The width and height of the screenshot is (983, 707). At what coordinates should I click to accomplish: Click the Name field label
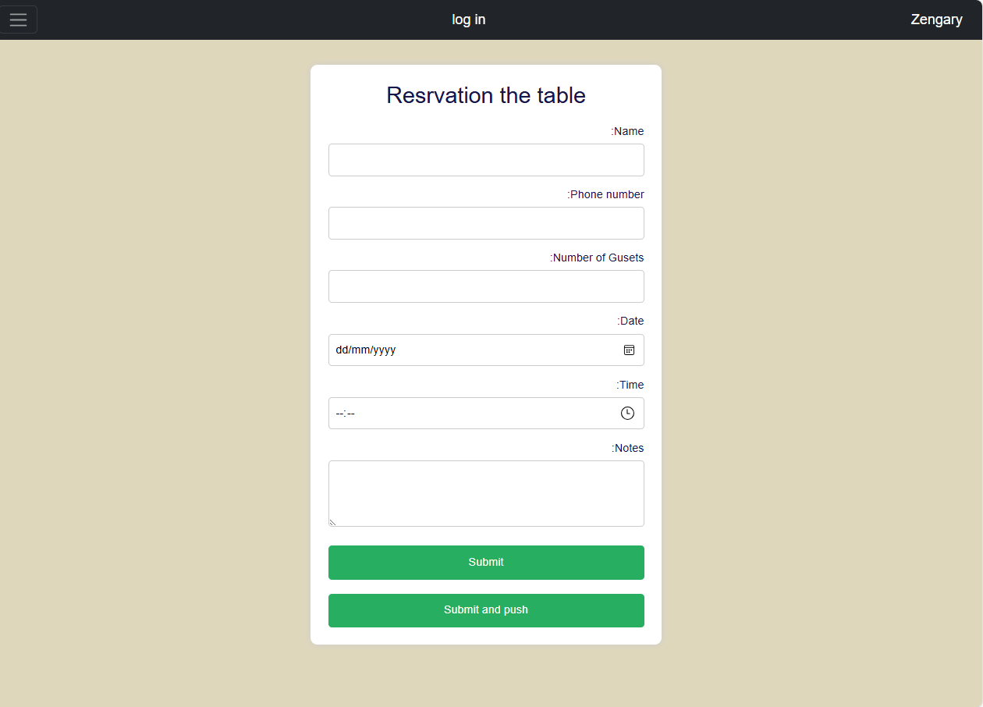click(627, 131)
